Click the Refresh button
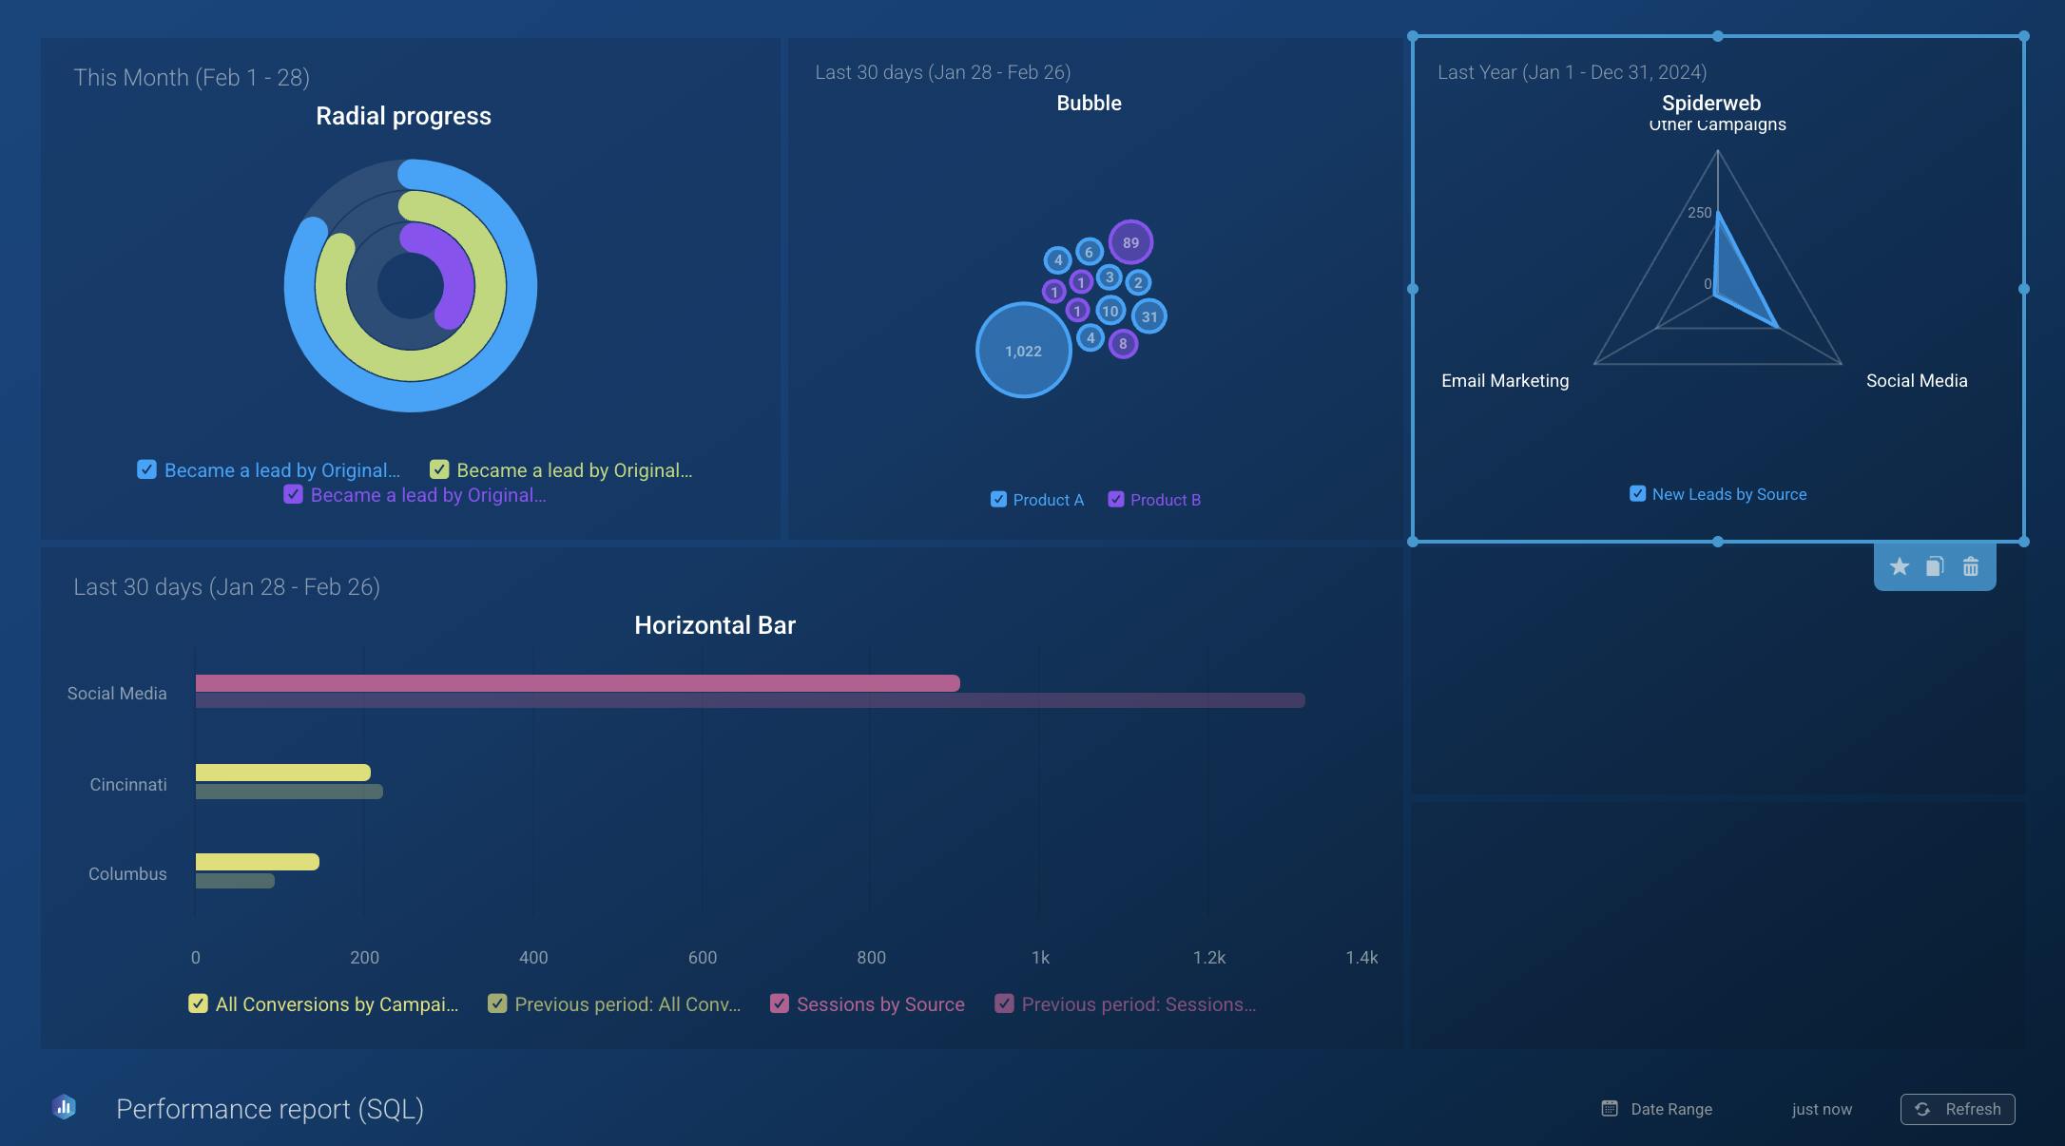 pos(1958,1109)
